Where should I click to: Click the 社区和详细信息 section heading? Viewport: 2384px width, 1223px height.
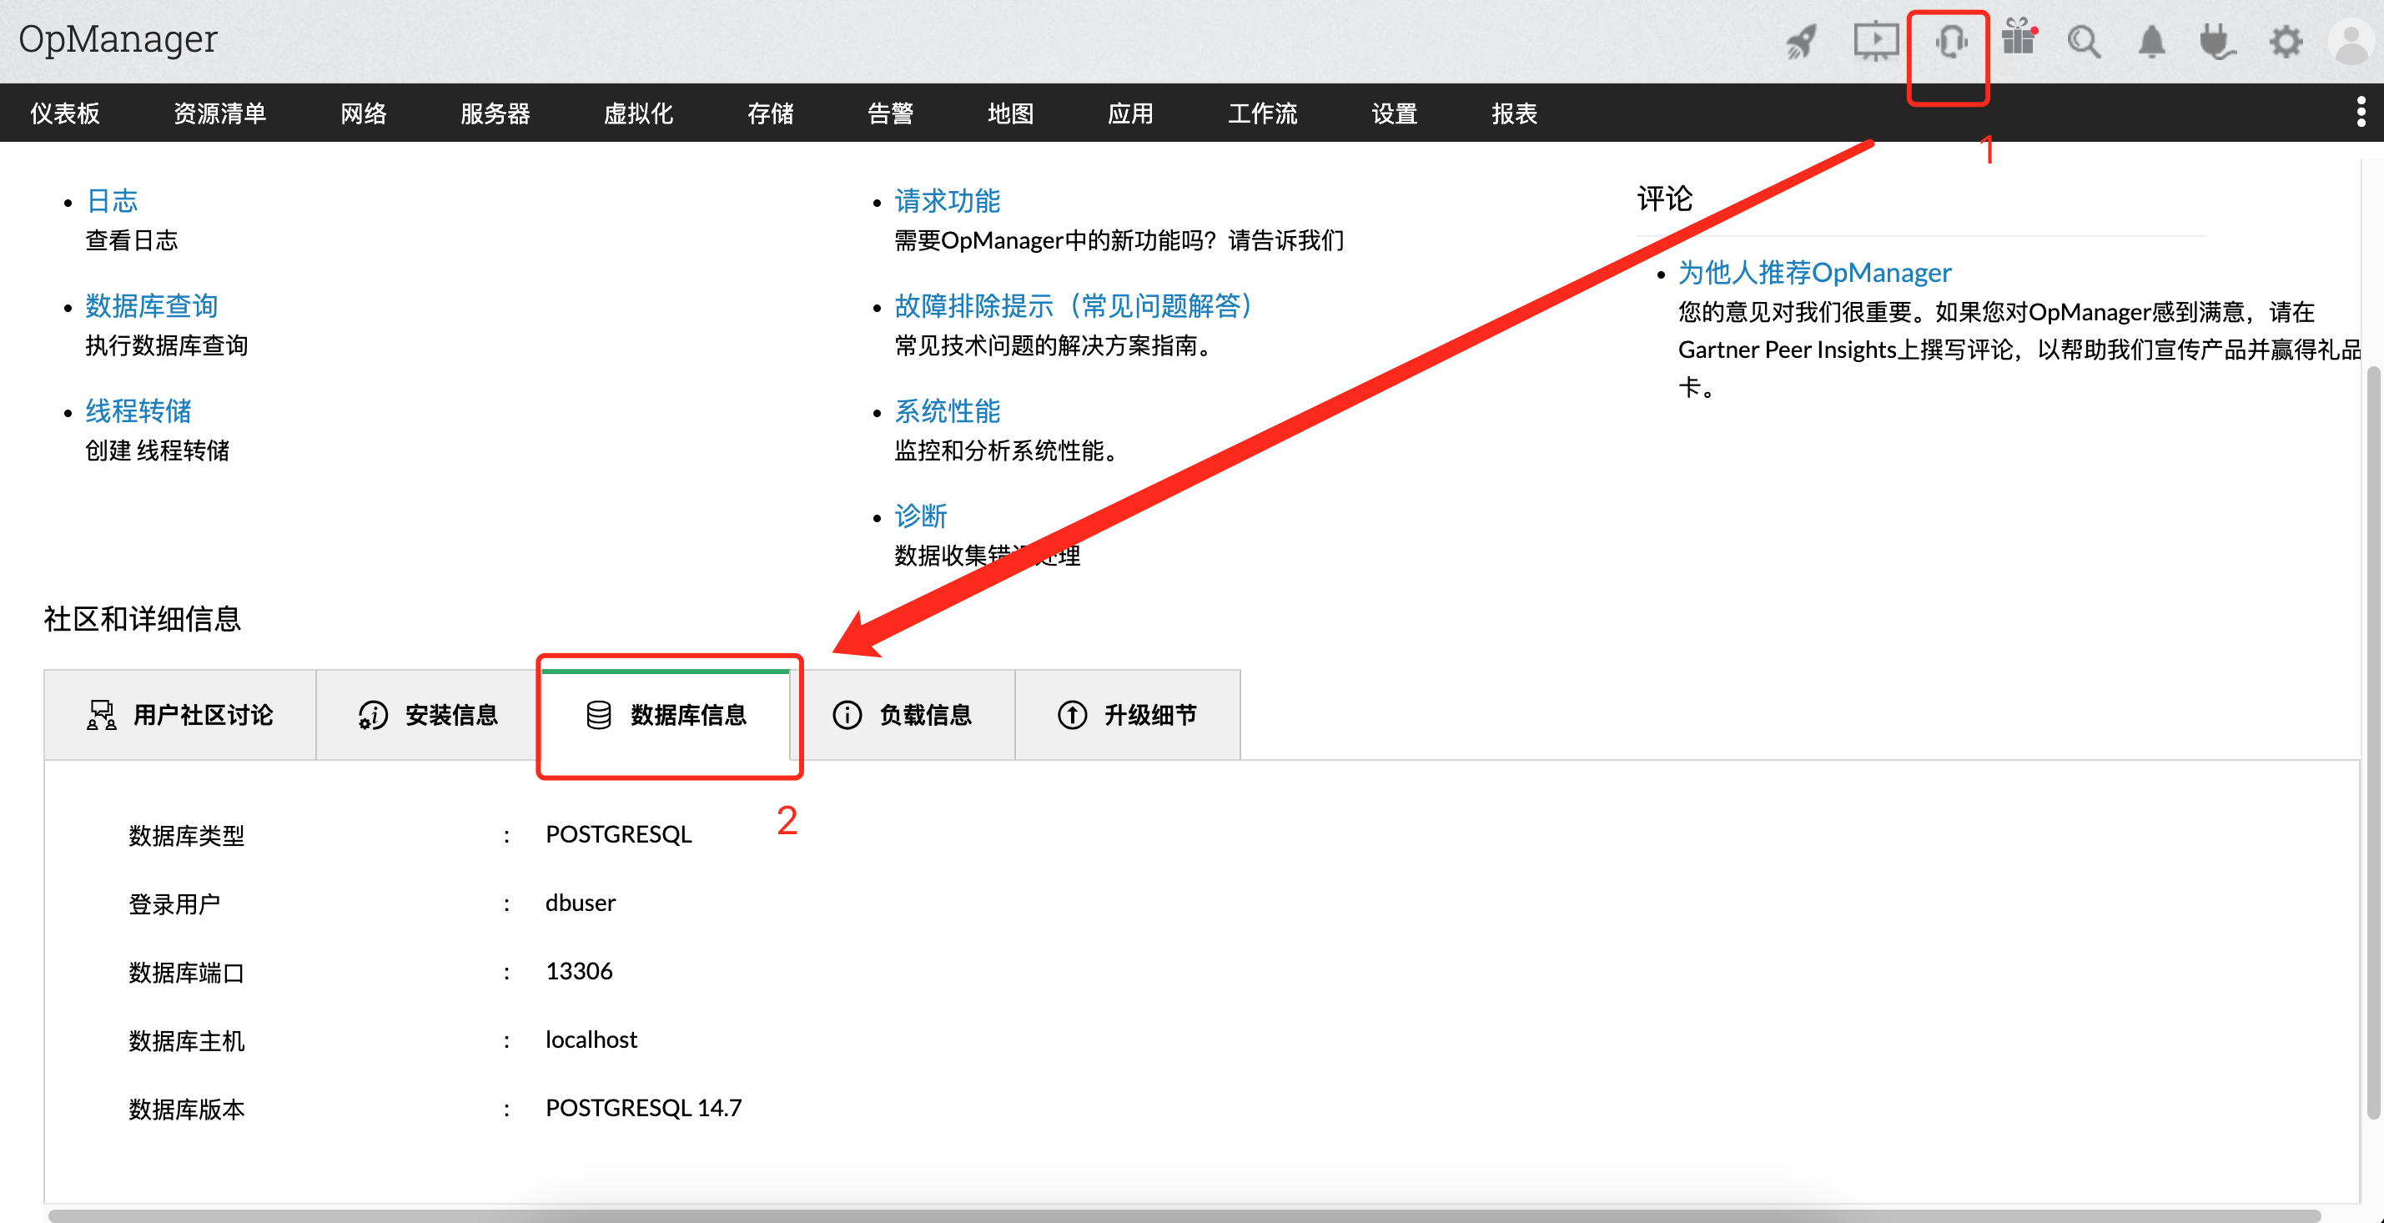pos(143,617)
